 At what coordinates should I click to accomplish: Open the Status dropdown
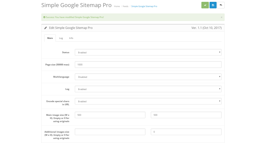(148, 52)
